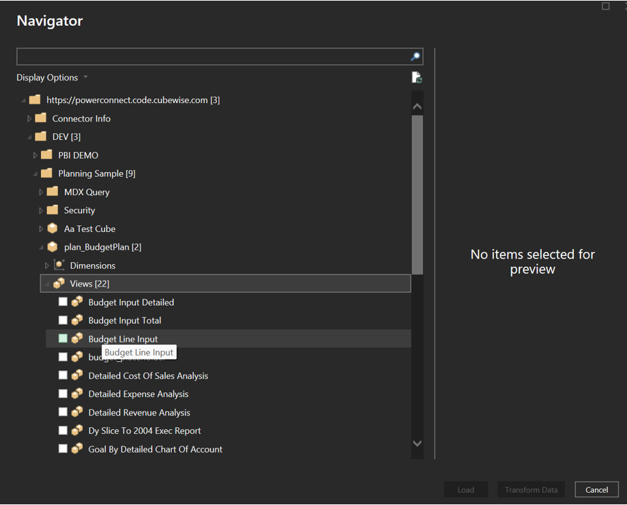Image resolution: width=627 pixels, height=505 pixels.
Task: Select the Budget Input Total view label
Action: [125, 320]
